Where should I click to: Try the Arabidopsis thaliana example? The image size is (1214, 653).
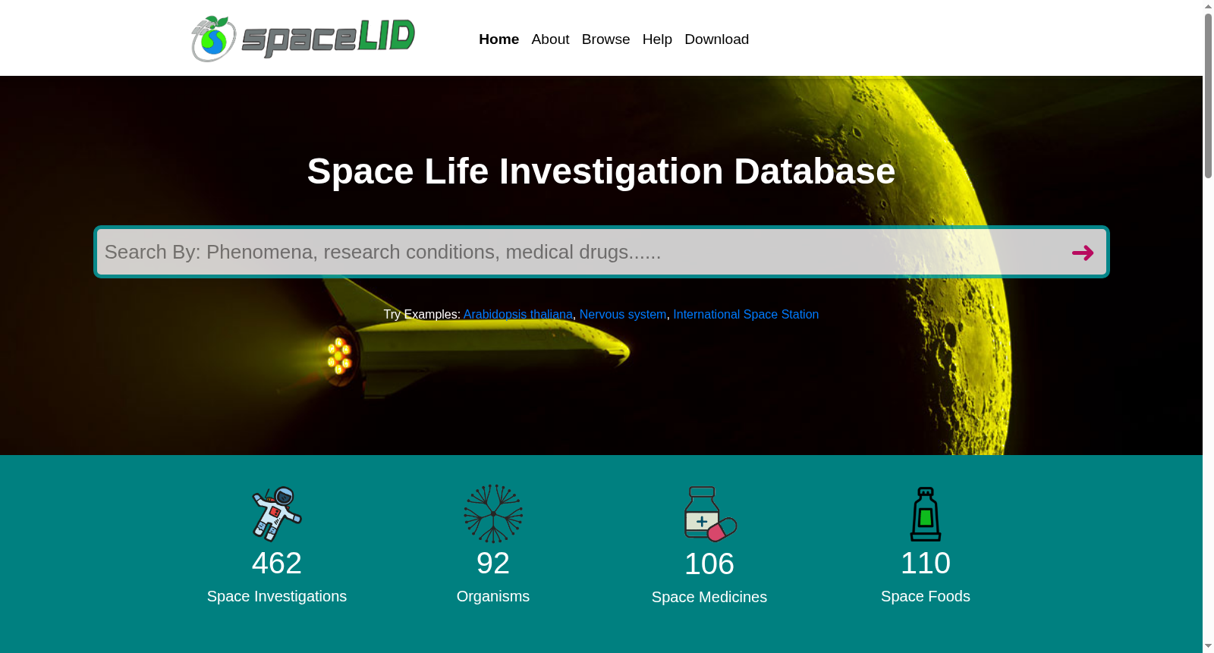click(x=518, y=315)
